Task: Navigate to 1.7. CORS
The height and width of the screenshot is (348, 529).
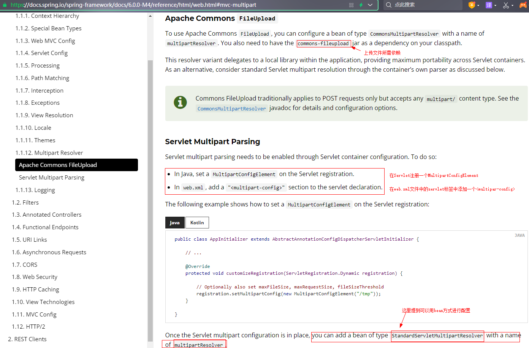Action: point(24,265)
